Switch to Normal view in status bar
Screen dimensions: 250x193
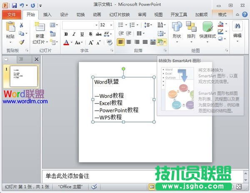click(152, 187)
